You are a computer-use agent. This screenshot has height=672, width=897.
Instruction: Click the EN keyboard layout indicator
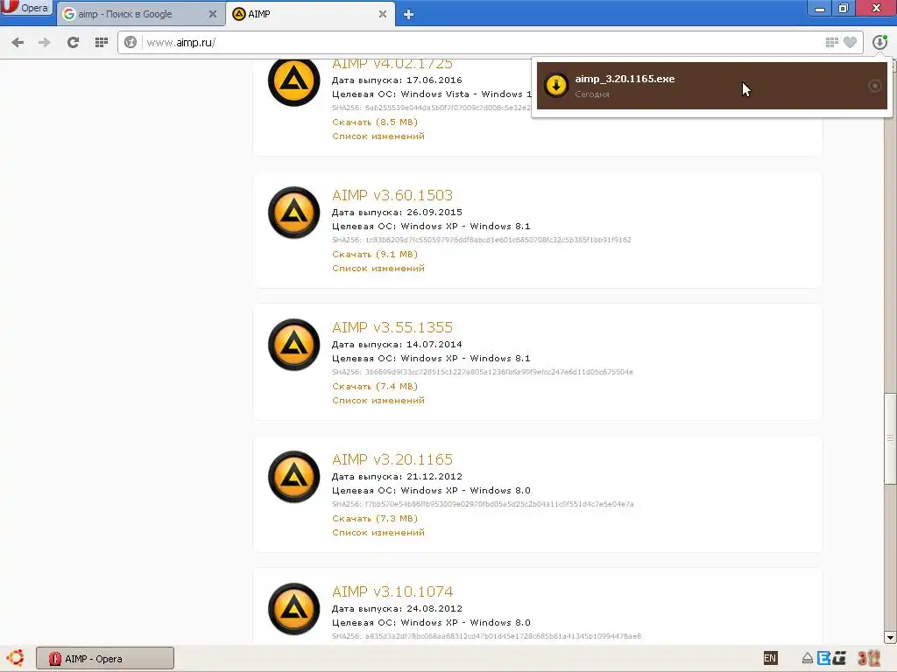(x=770, y=658)
